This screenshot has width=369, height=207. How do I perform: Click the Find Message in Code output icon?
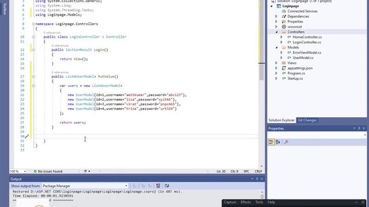click(x=135, y=186)
